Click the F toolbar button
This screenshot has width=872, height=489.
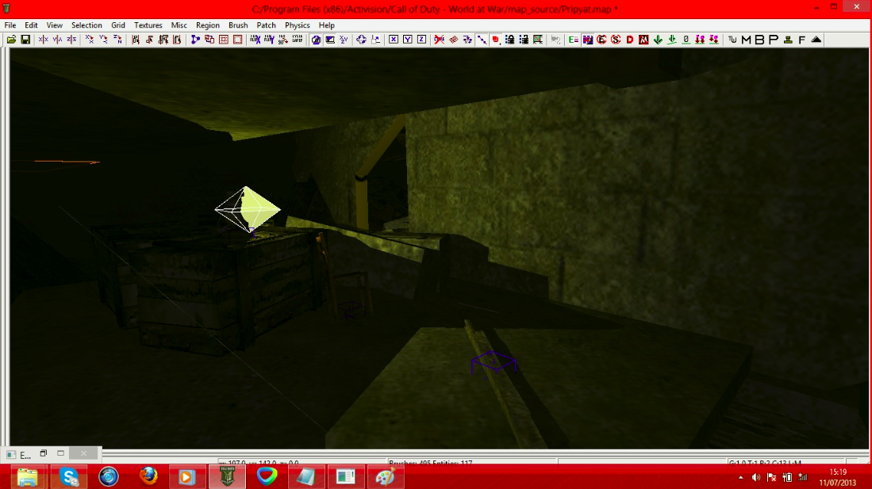point(802,40)
